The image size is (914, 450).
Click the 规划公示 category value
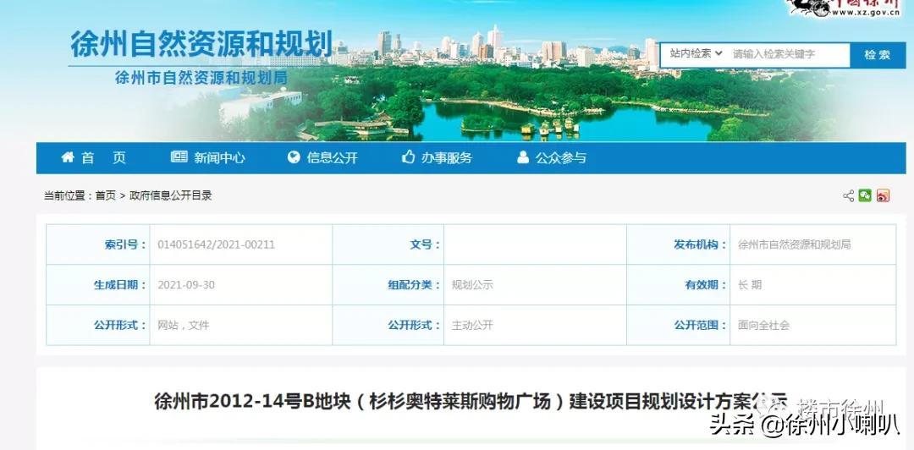point(472,285)
